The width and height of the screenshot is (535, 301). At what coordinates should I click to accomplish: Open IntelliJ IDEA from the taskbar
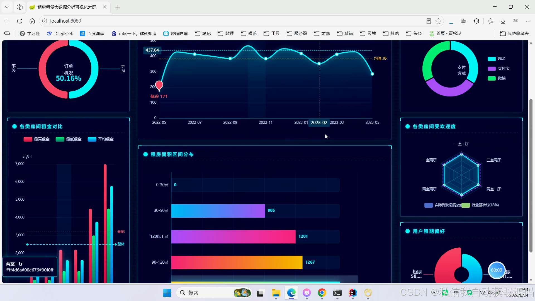point(352,293)
